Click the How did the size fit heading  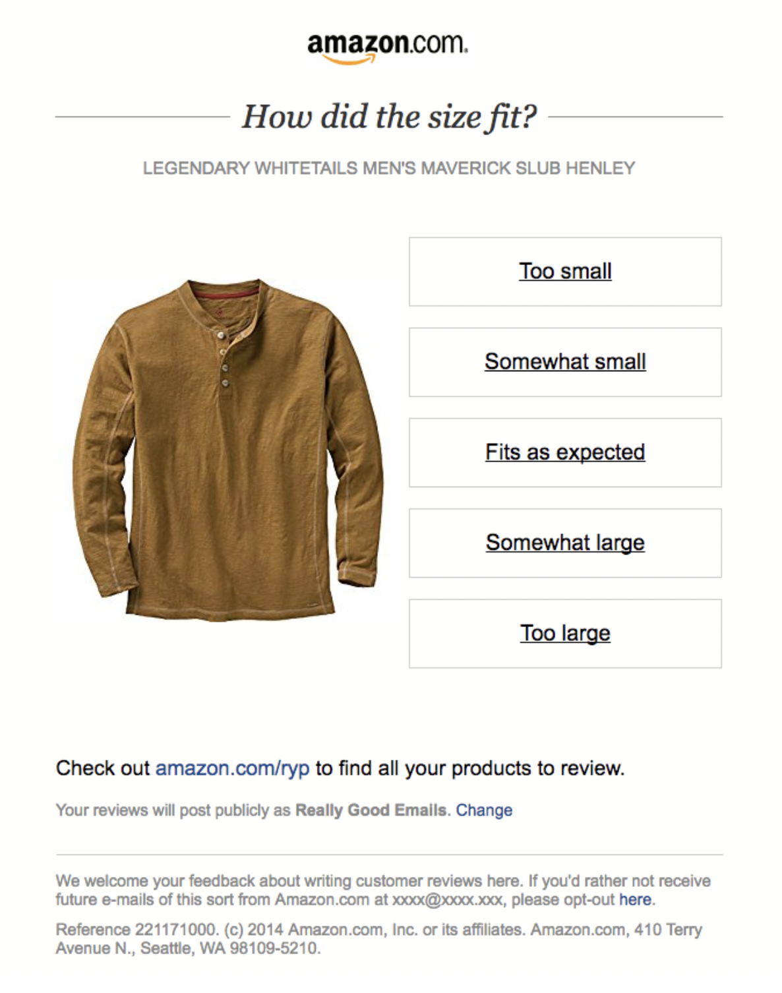coord(389,117)
